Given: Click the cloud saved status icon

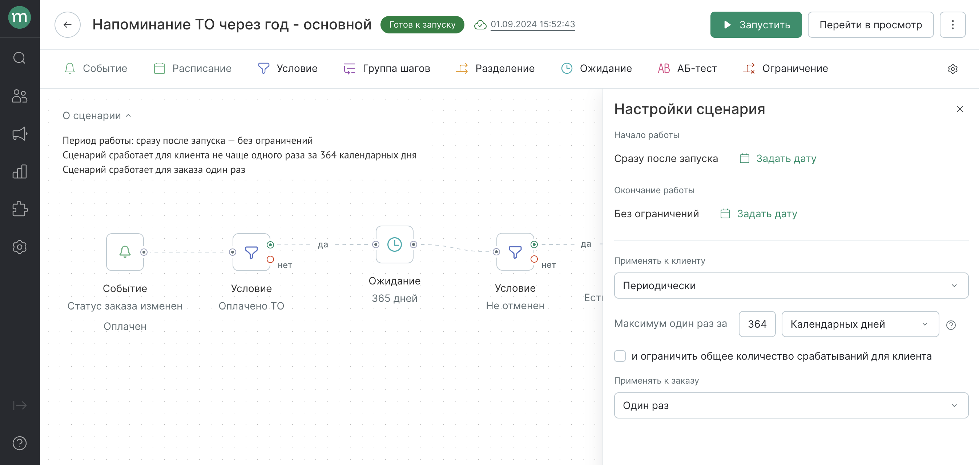Looking at the screenshot, I should (480, 25).
